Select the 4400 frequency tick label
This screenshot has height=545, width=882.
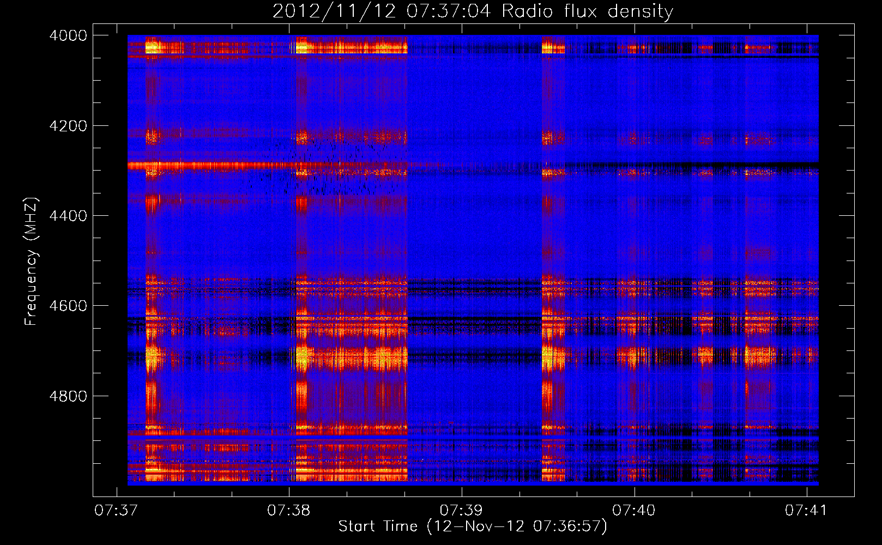pyautogui.click(x=68, y=216)
